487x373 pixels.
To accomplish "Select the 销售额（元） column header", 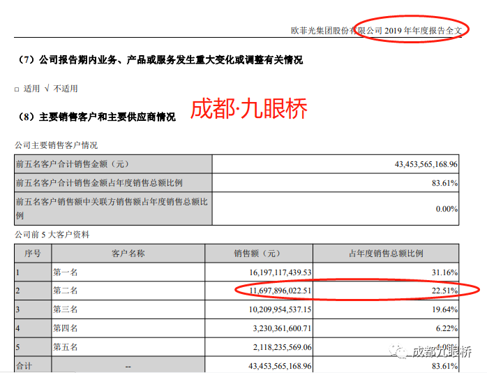I will point(259,254).
